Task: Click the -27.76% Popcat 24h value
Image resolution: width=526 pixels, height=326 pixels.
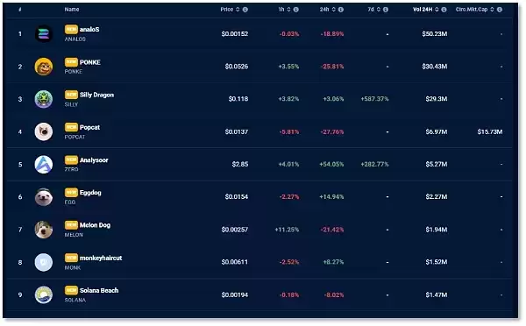Action: click(332, 131)
